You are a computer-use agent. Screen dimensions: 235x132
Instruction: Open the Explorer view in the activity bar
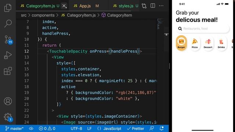(8, 8)
